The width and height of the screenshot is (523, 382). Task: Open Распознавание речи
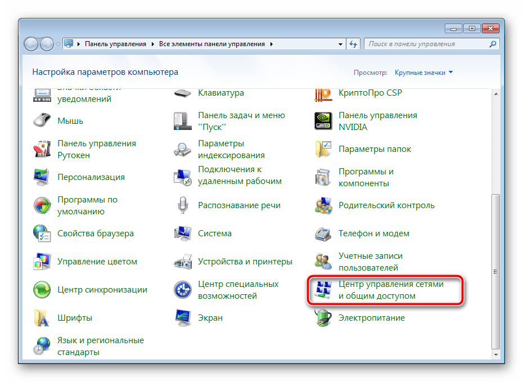pos(240,205)
